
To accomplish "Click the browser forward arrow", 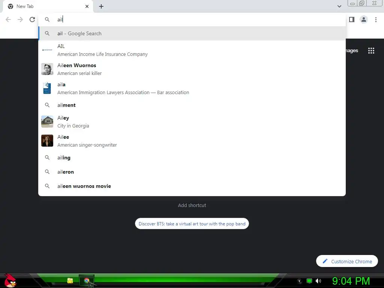I will (x=20, y=19).
